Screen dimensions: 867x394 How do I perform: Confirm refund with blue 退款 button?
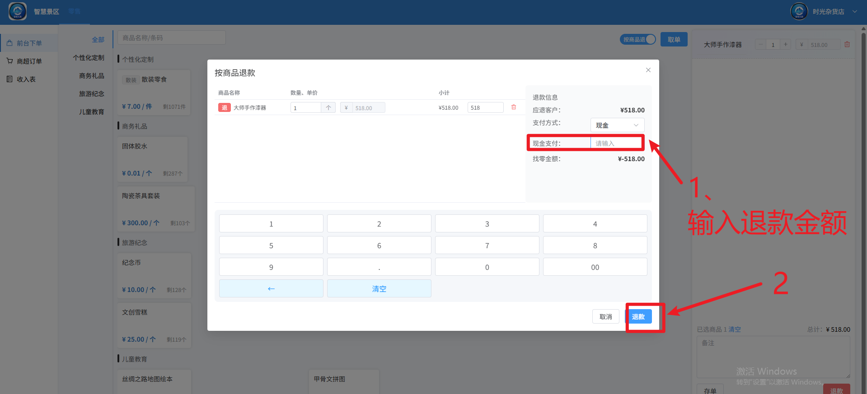point(638,316)
